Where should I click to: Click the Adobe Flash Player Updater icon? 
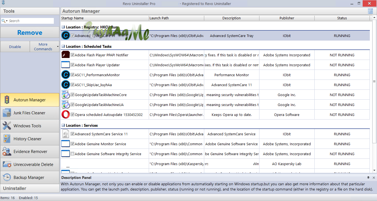coord(65,65)
